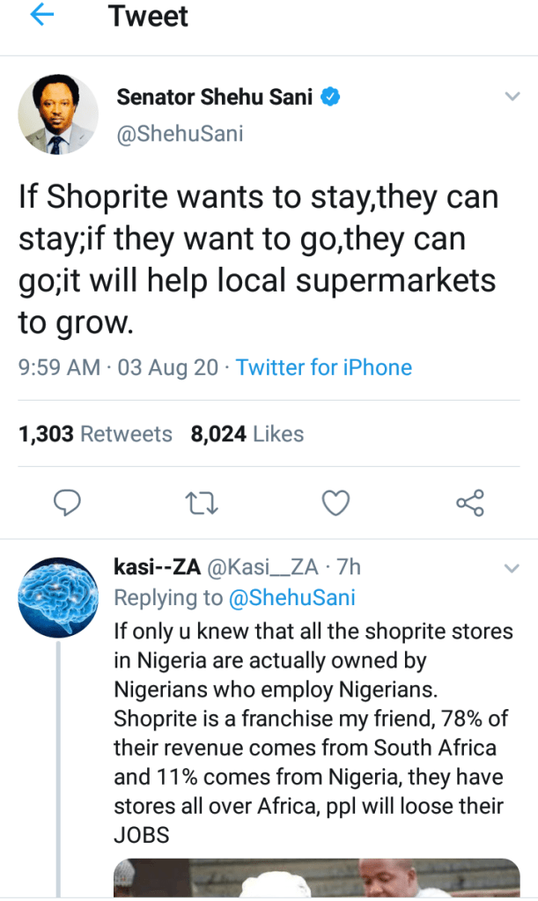The width and height of the screenshot is (538, 901).
Task: Open kasi--ZA's brain avatar
Action: [58, 596]
